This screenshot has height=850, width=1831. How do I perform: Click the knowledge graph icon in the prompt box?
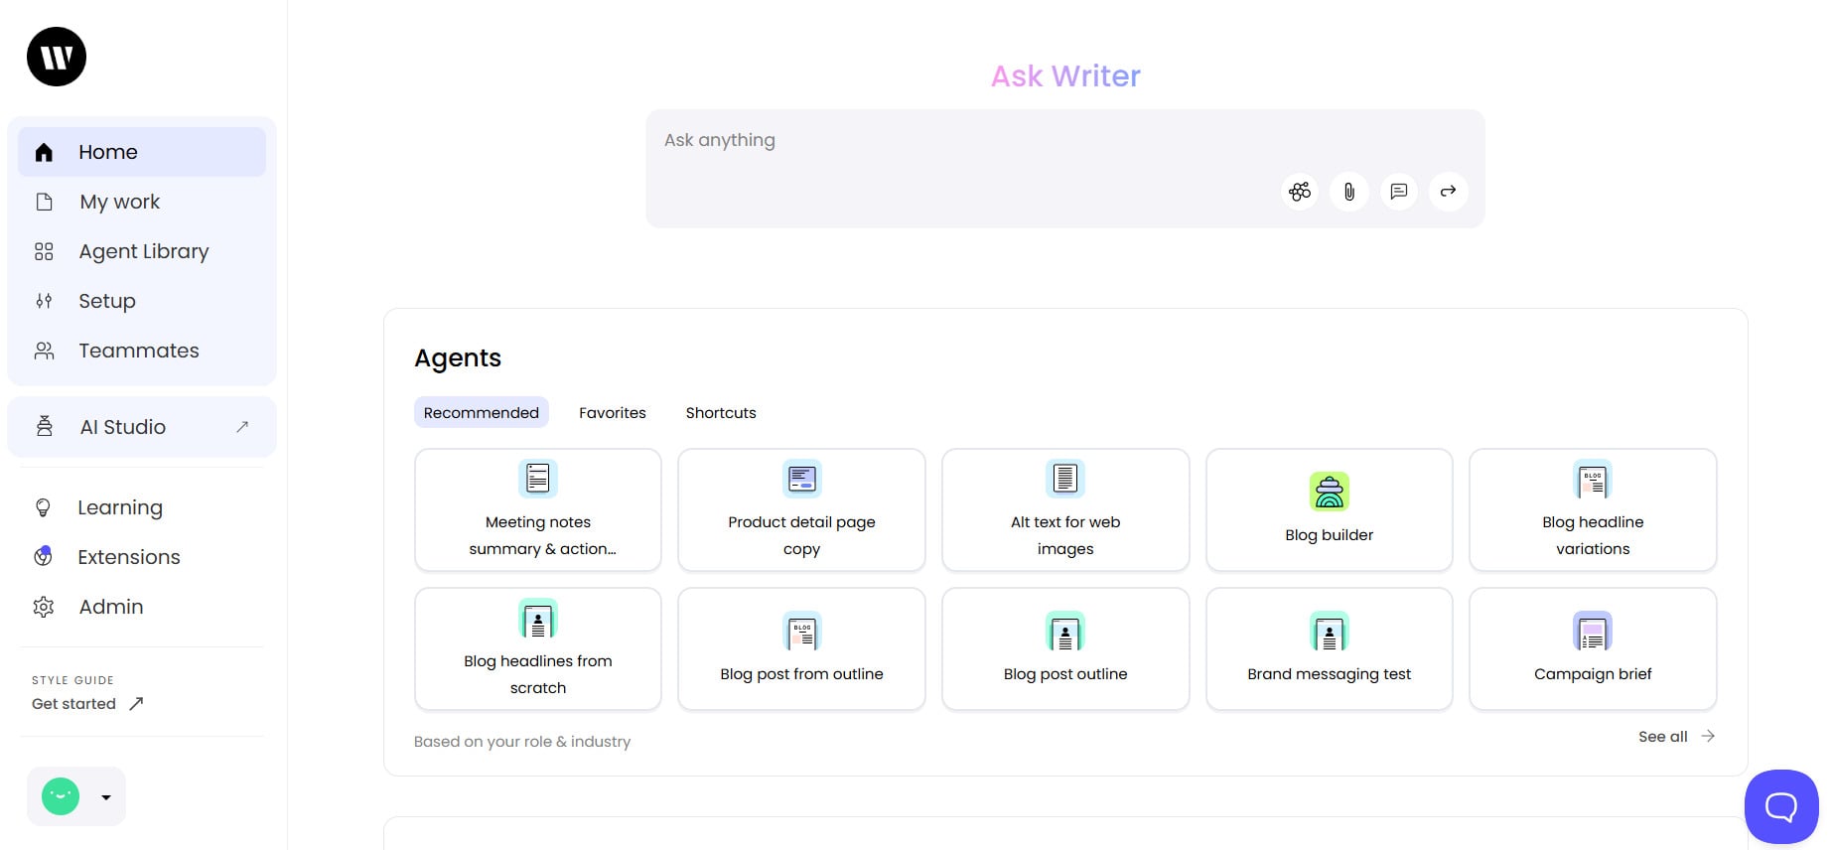point(1300,192)
